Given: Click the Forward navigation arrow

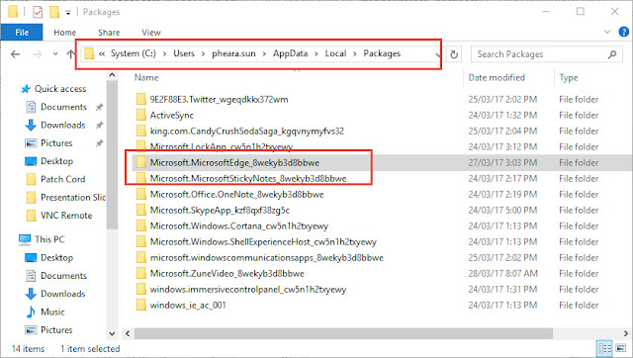Looking at the screenshot, I should tap(38, 54).
